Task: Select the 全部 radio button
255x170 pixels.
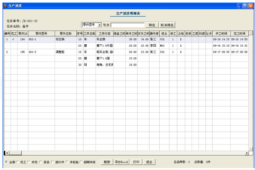Action: pyautogui.click(x=6, y=162)
